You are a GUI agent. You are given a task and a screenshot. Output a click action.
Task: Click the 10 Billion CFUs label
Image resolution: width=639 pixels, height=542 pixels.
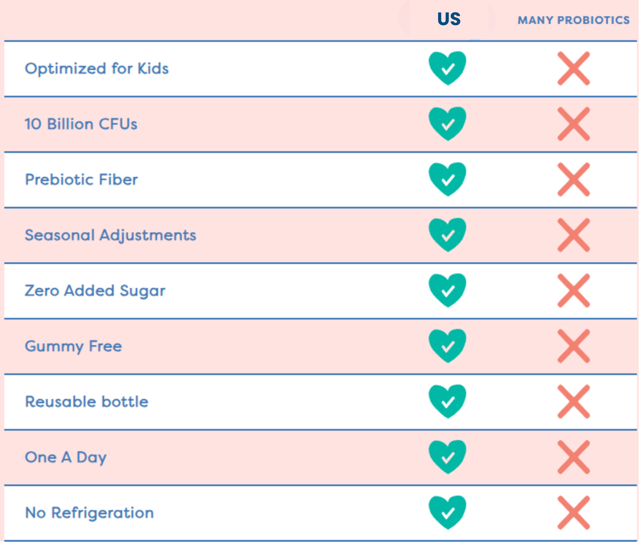81,124
